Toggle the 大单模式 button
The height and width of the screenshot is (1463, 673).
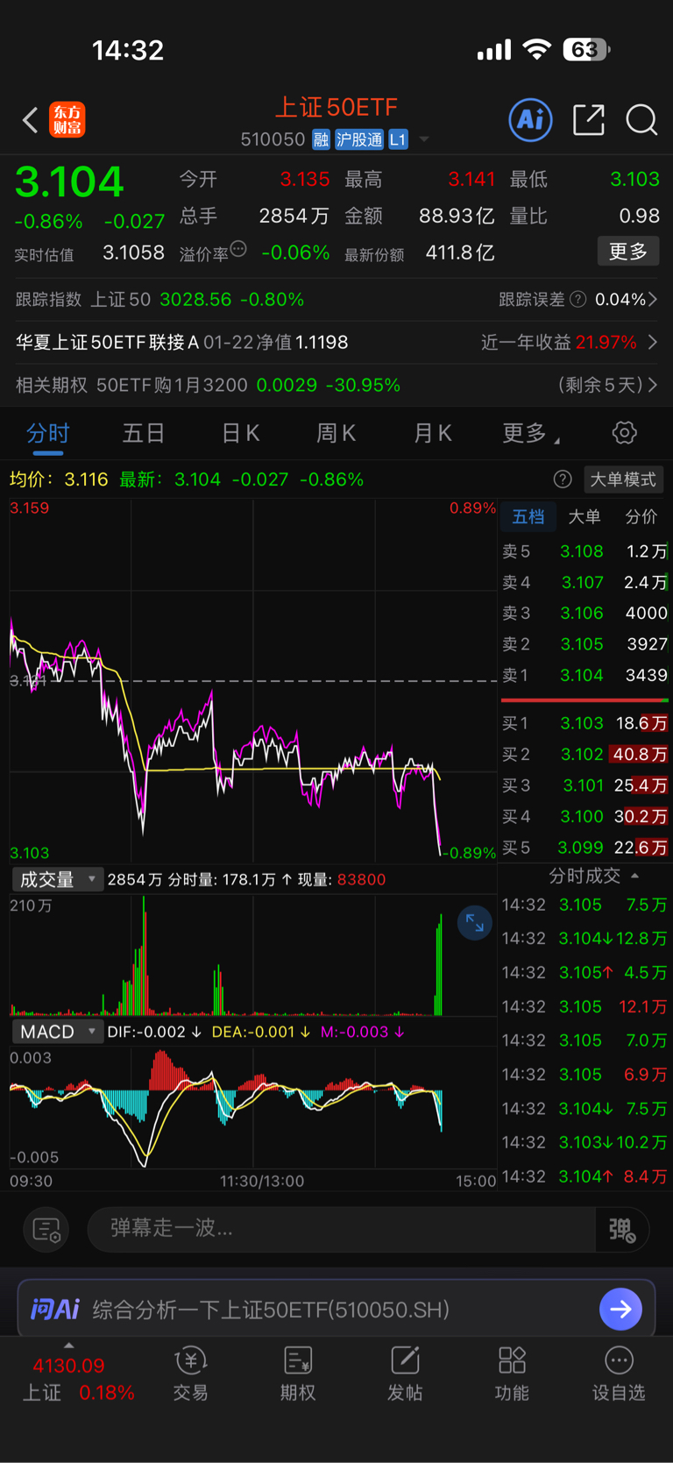pos(623,479)
